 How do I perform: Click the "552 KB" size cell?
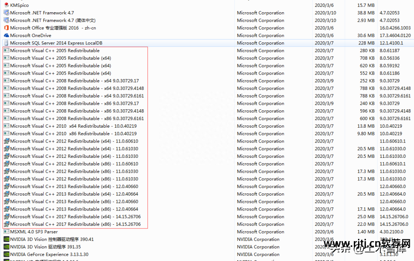pos(367,73)
